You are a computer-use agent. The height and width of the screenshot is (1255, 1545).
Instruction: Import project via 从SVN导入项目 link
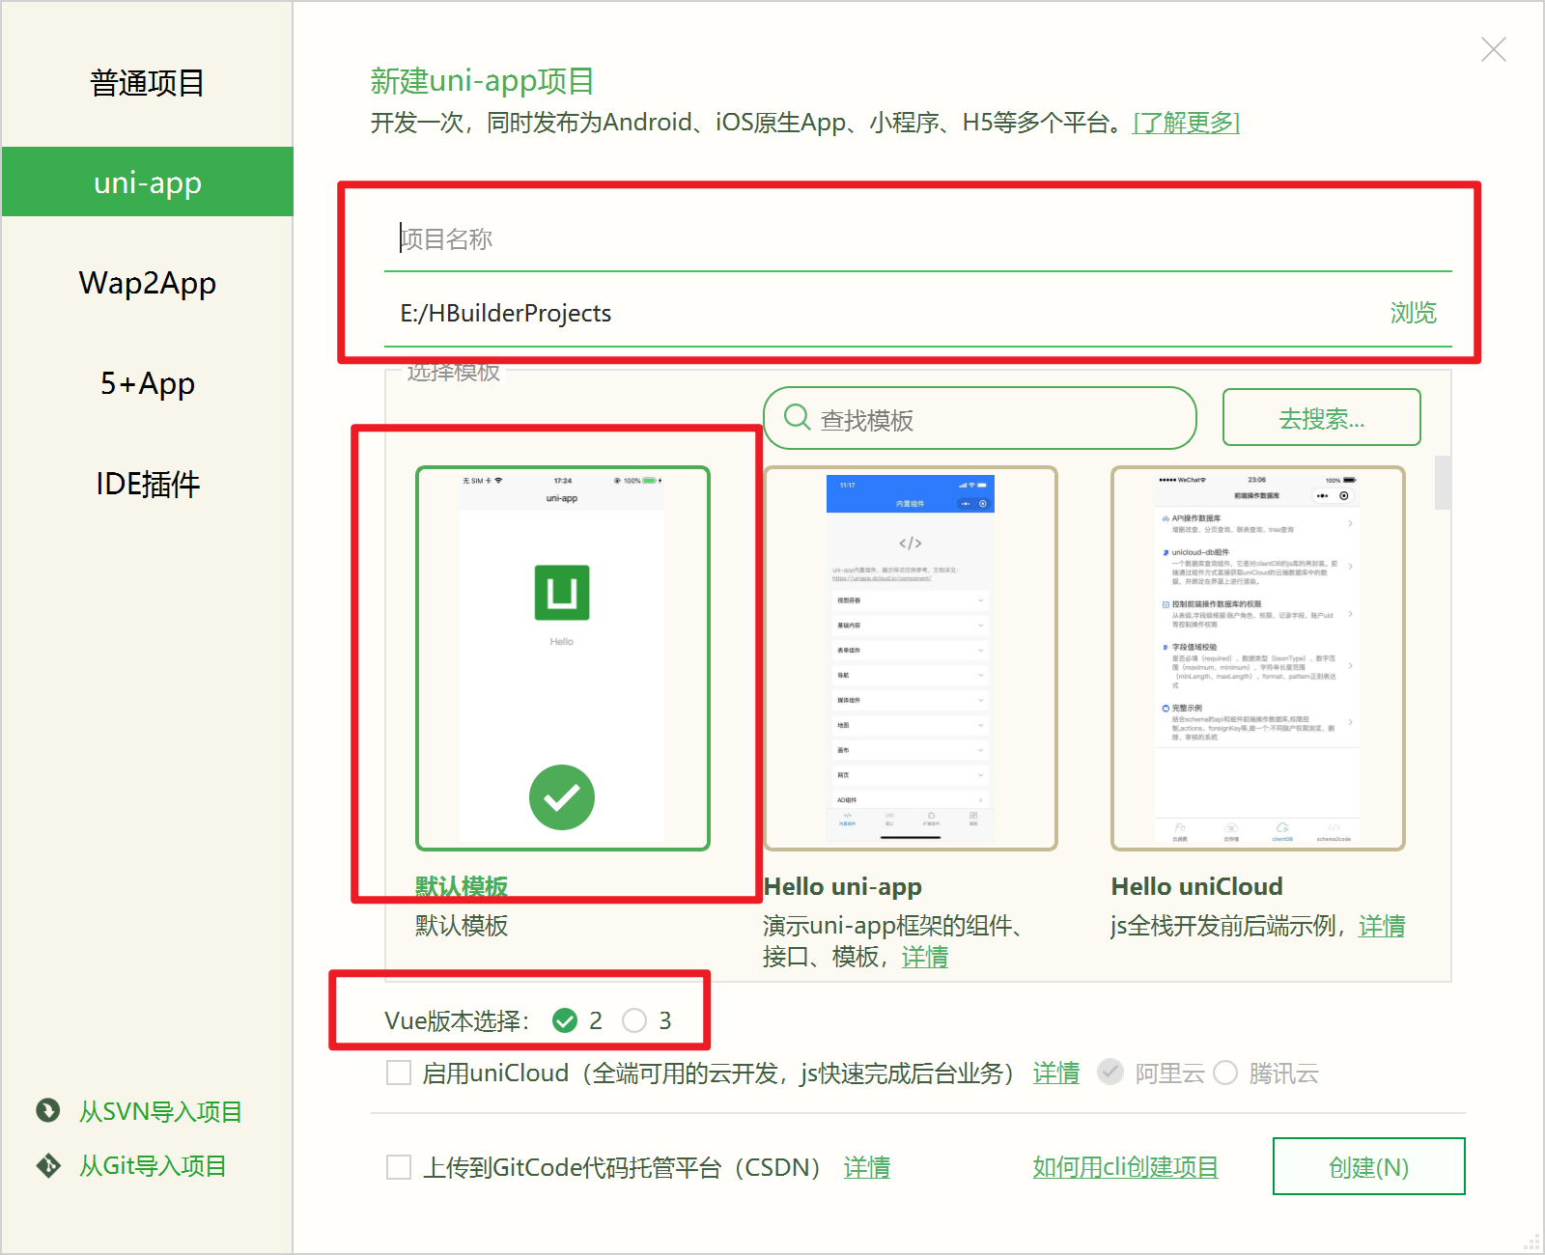(160, 1111)
